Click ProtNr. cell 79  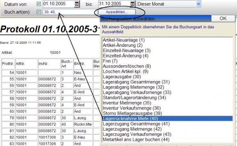(8, 118)
